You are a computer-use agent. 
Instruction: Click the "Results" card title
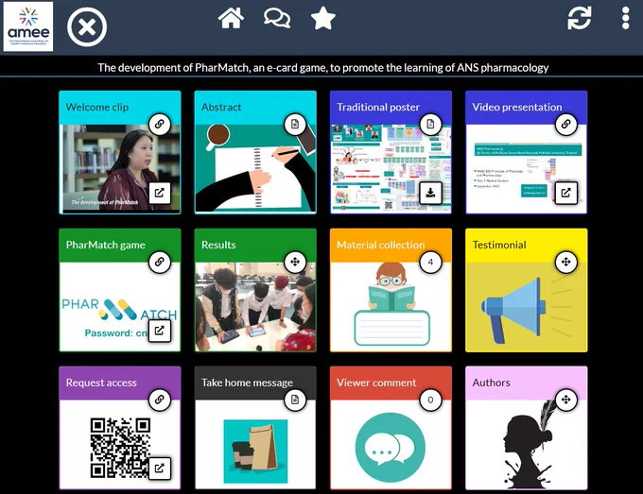point(218,245)
